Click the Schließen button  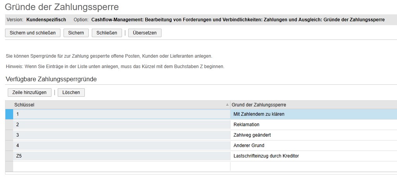107,33
